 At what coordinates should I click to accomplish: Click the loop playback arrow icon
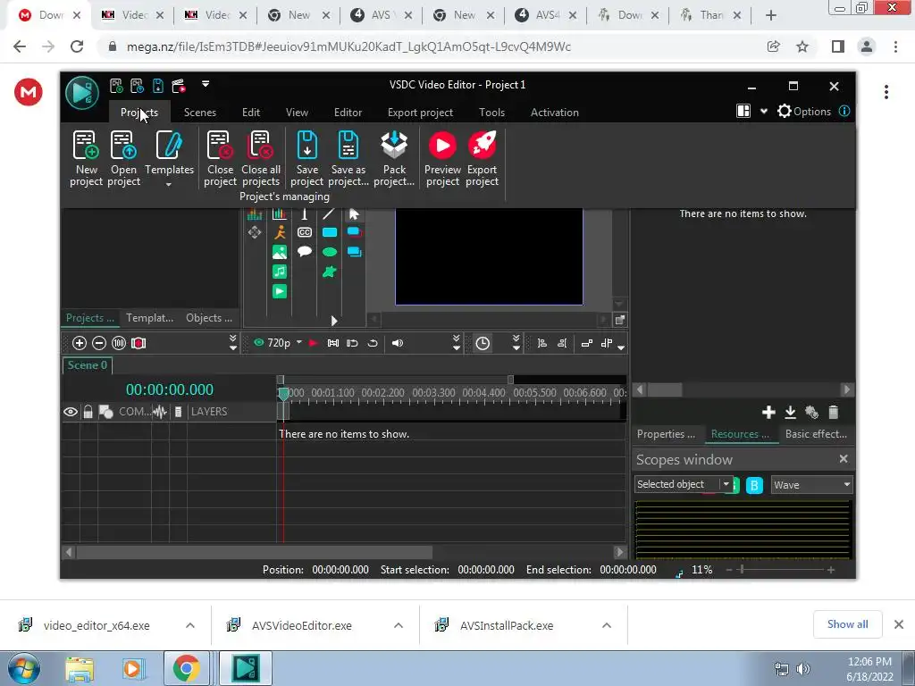pyautogui.click(x=373, y=343)
